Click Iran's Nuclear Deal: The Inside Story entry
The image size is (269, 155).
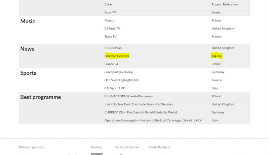(139, 104)
